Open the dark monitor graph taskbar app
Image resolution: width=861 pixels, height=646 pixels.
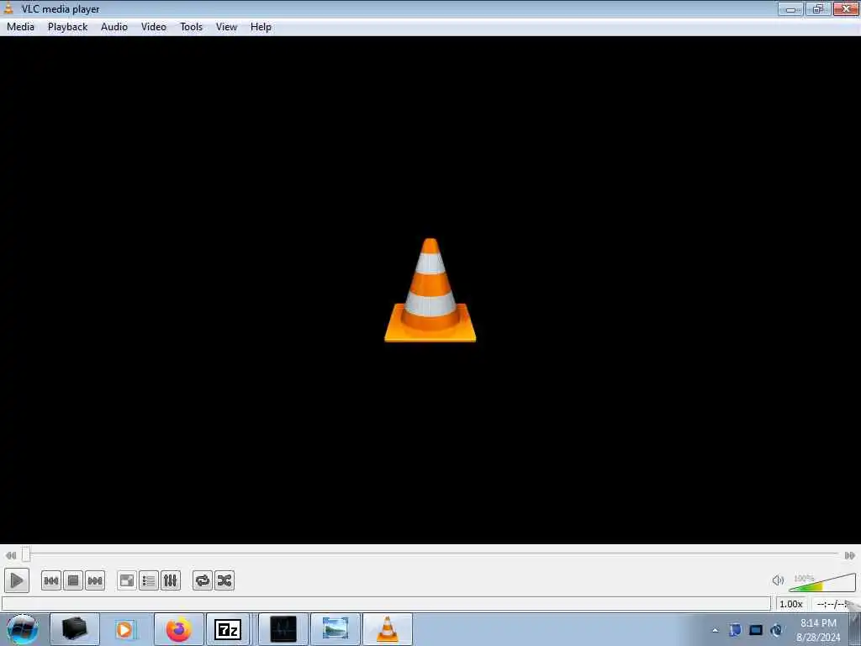click(x=283, y=629)
